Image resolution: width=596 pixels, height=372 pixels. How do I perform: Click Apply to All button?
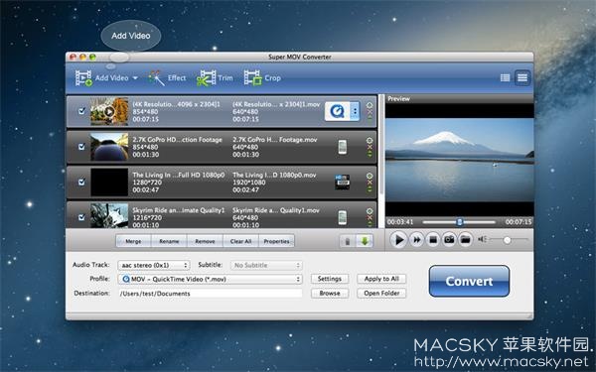point(381,279)
